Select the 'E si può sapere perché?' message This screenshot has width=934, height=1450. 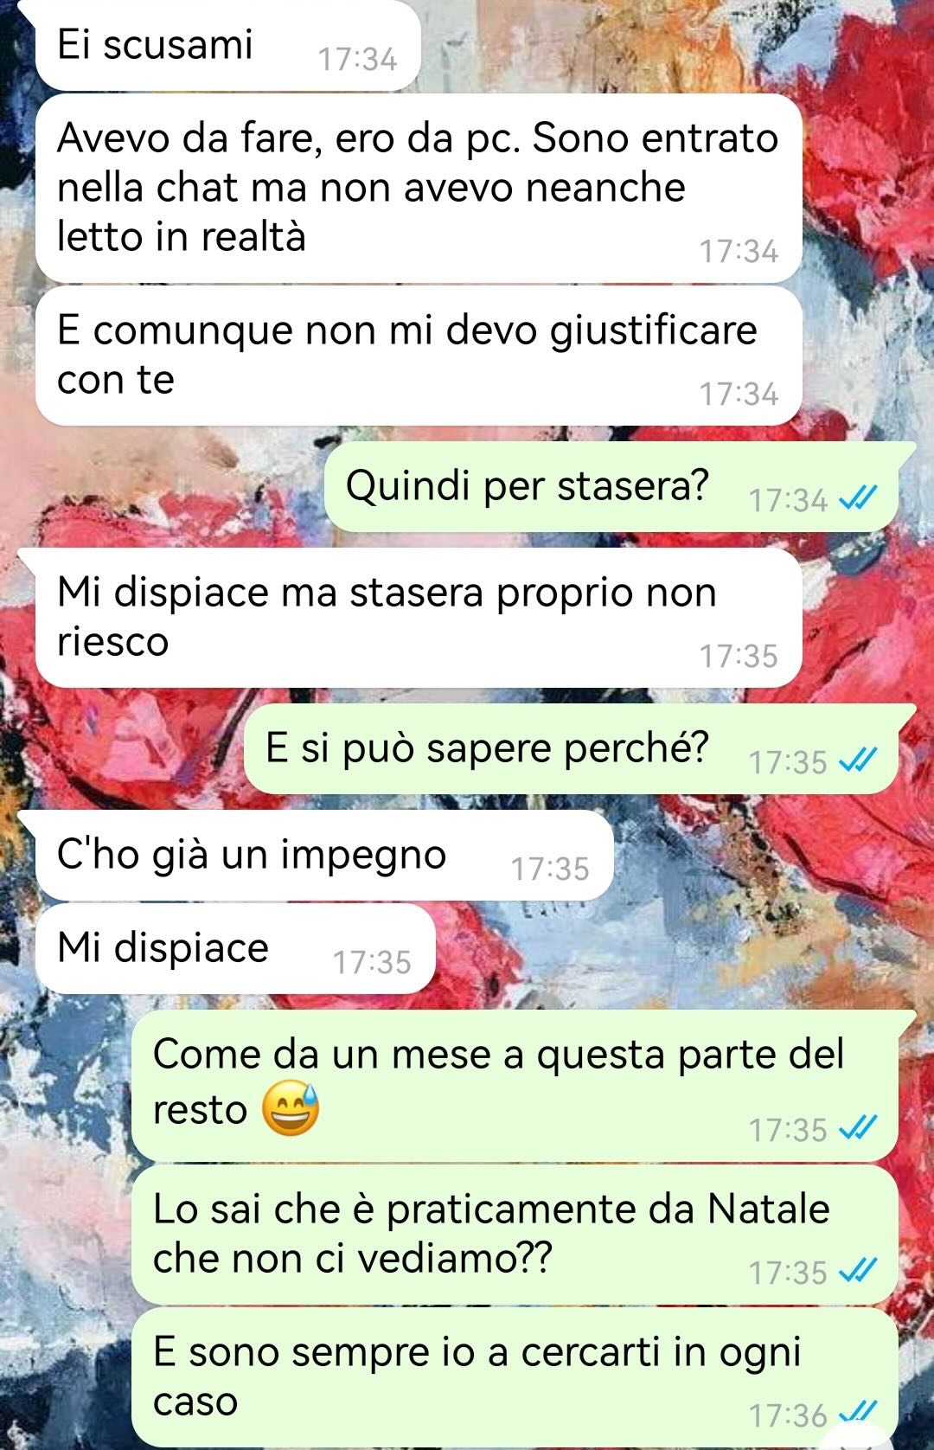[580, 749]
